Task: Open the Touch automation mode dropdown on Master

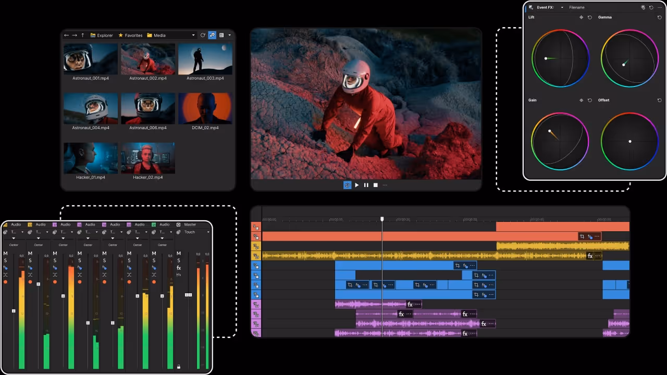Action: [208, 232]
